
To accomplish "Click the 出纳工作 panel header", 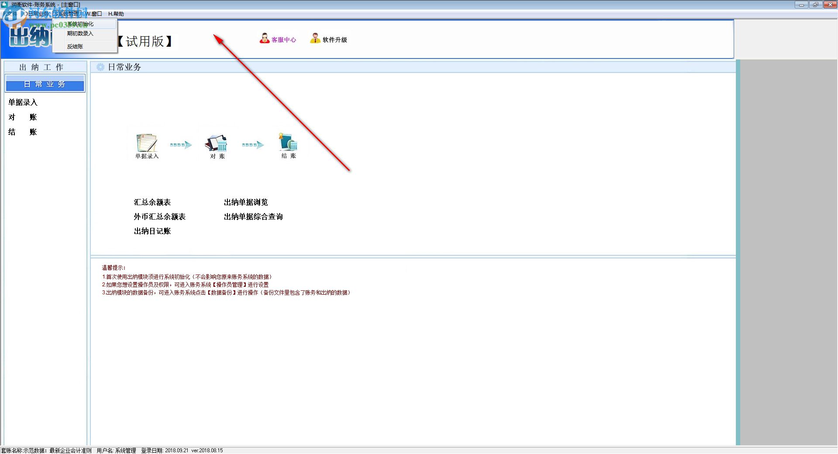I will (x=45, y=67).
